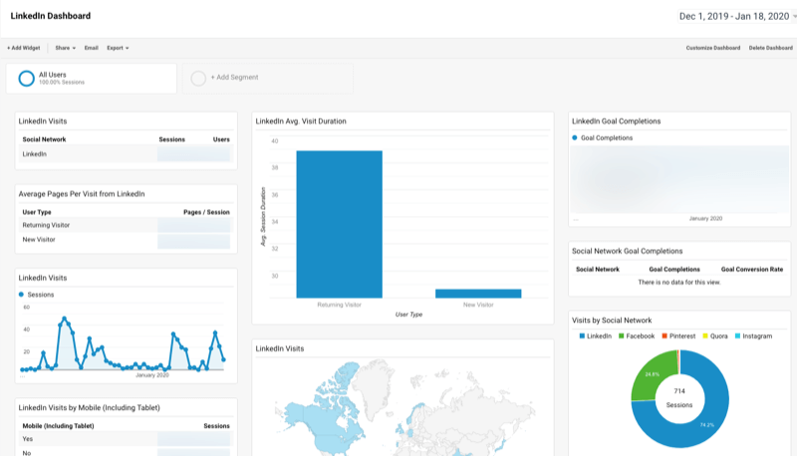Click the Goal Completions column header in Social Network table
The width and height of the screenshot is (797, 456).
pyautogui.click(x=674, y=270)
